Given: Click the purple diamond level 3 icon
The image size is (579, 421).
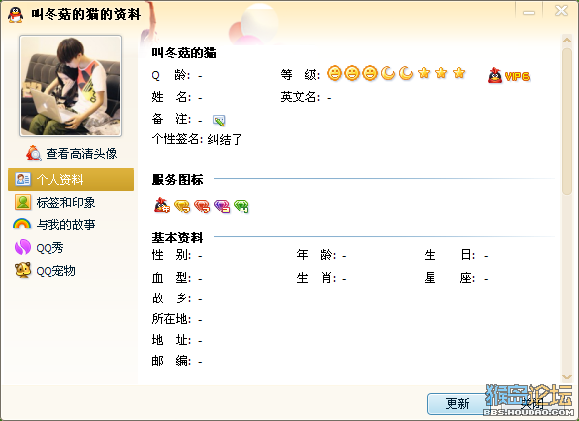Looking at the screenshot, I should tap(222, 207).
